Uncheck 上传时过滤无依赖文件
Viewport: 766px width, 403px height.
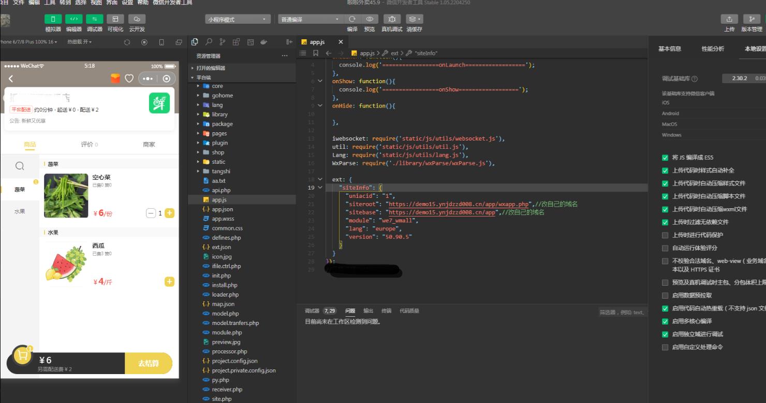pos(665,222)
